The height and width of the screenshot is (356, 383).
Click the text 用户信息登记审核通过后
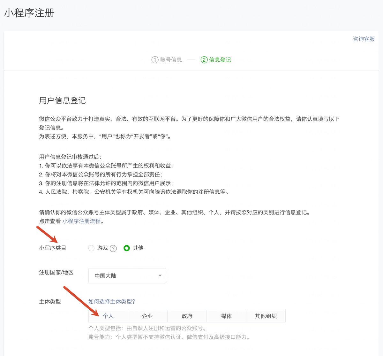point(70,157)
